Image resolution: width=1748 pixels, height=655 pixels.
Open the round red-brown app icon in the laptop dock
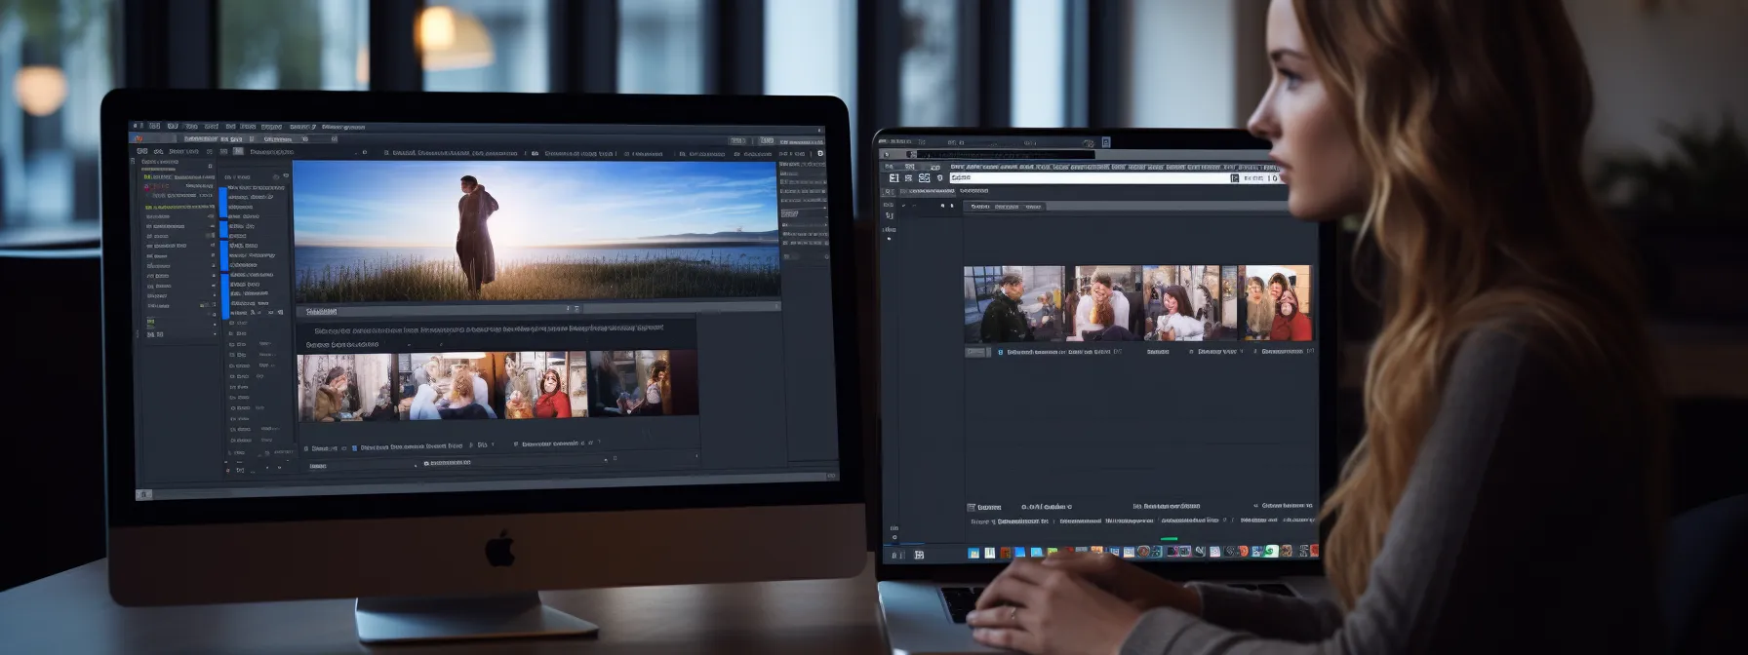(x=1143, y=552)
